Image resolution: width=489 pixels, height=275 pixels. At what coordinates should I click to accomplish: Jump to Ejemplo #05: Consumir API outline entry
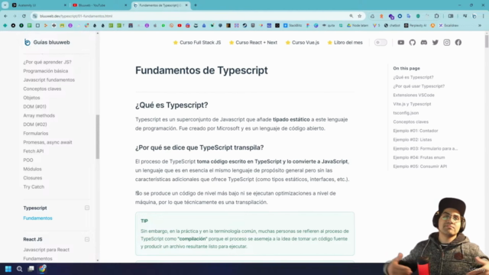419,167
